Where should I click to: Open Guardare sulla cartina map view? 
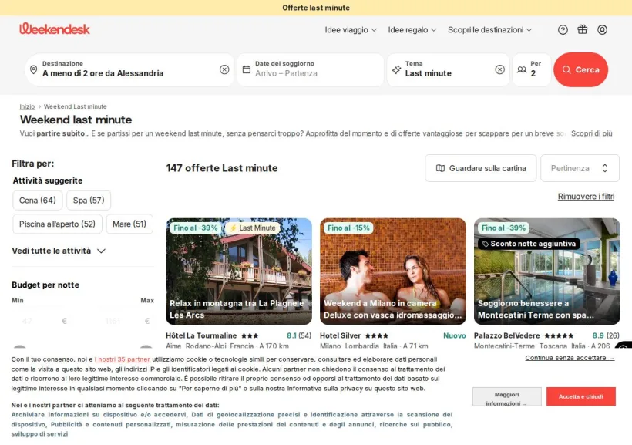click(x=480, y=168)
